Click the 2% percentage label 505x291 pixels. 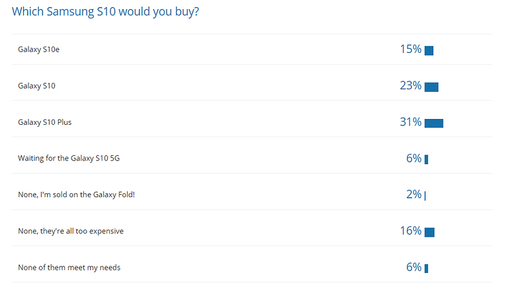click(414, 194)
